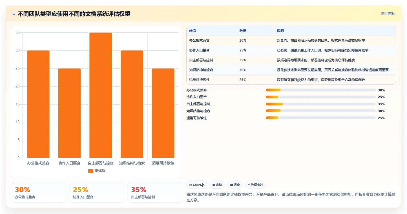
Task: Click description starting 数据边界为硬要求时
Action: 316,60
